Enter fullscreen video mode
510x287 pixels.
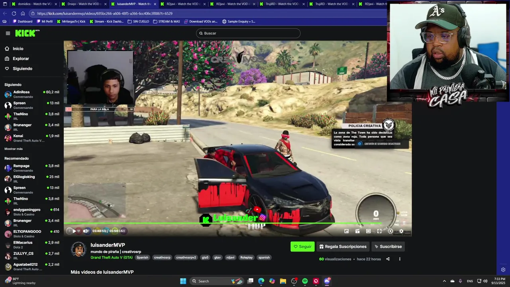pos(379,231)
